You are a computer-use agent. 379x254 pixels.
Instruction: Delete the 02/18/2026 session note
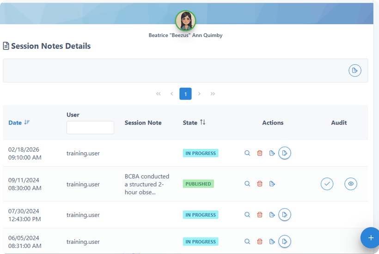[260, 153]
